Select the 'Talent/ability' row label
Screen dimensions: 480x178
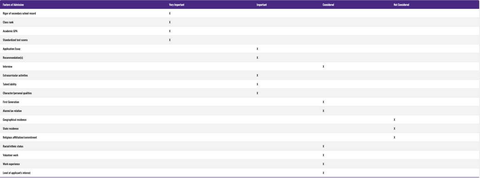(x=10, y=84)
